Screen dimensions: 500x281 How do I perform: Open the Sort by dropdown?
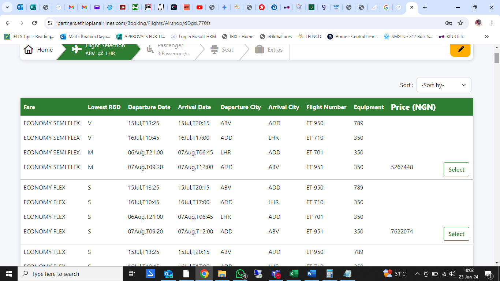point(444,85)
